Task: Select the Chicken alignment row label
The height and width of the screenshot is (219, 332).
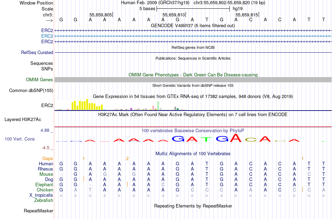Action: [x=45, y=190]
